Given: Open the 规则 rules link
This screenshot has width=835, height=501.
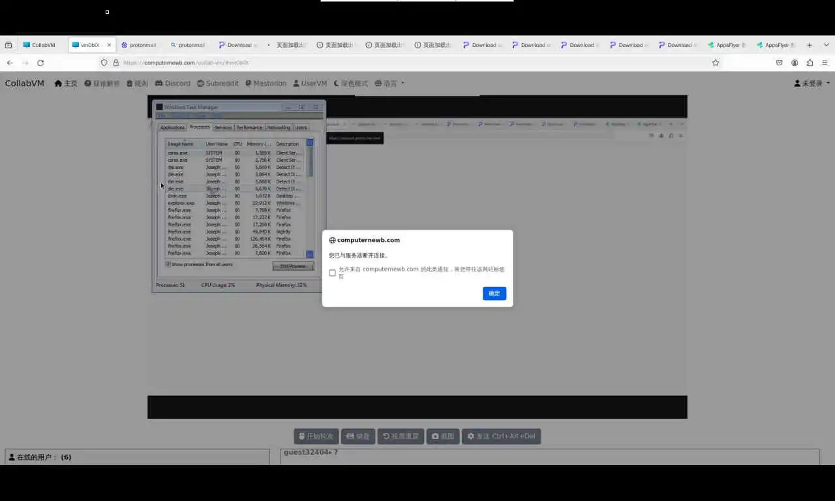Looking at the screenshot, I should point(137,83).
